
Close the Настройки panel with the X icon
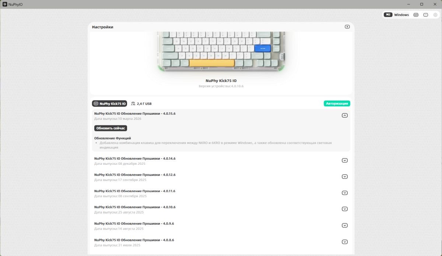point(347,27)
